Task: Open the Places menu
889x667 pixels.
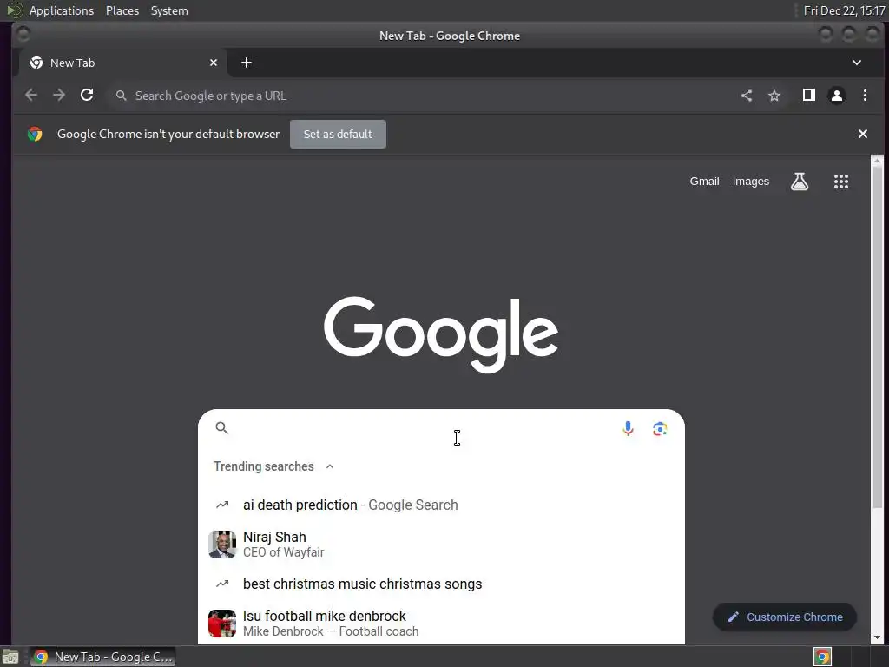Action: click(x=122, y=10)
